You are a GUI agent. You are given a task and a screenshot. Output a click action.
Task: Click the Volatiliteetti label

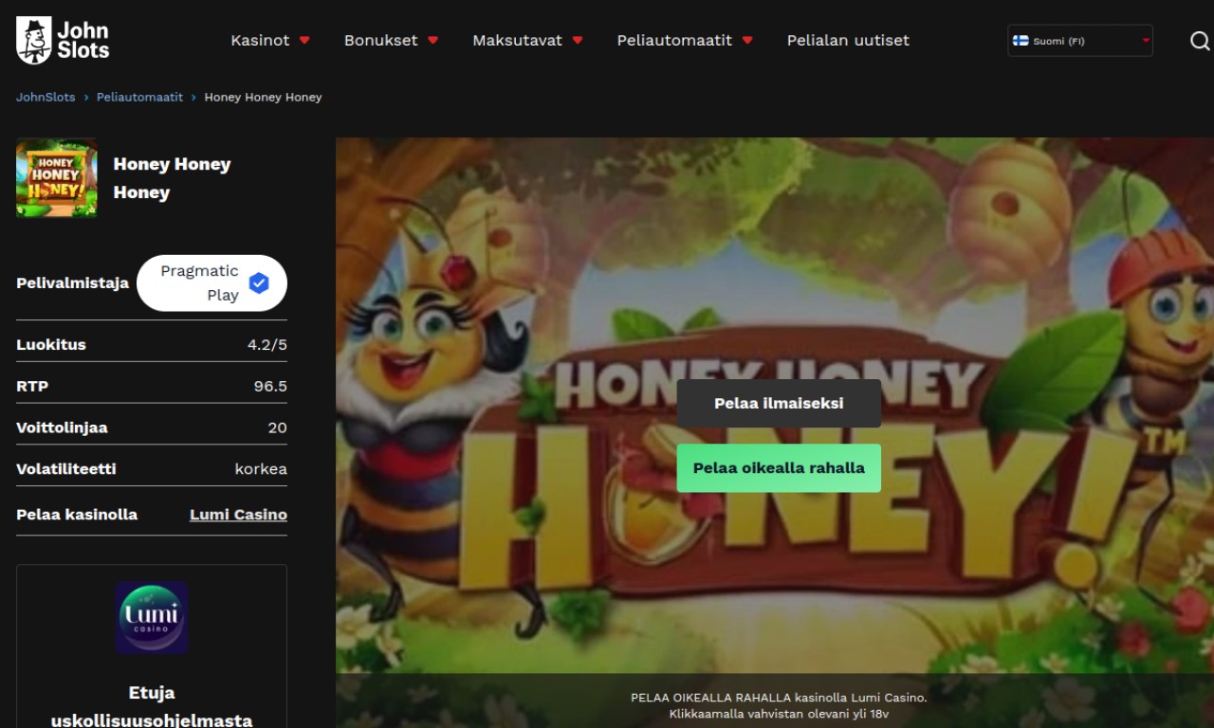coord(66,469)
